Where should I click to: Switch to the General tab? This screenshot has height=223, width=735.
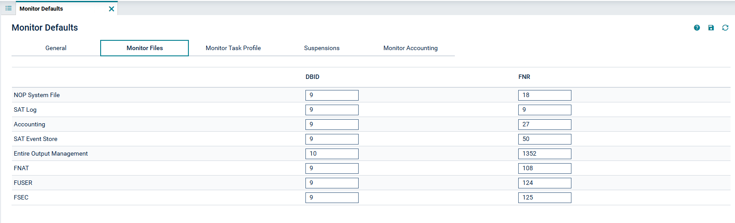[x=56, y=48]
